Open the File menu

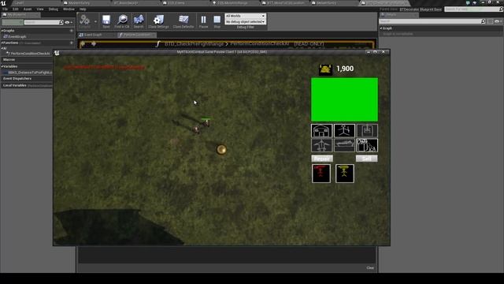5,9
